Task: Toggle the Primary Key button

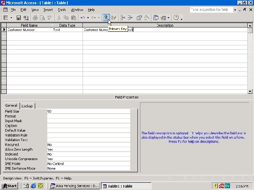Action: pos(106,18)
